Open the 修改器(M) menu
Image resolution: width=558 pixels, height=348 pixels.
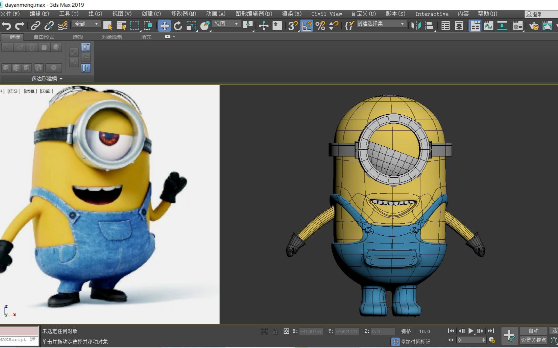tap(183, 14)
